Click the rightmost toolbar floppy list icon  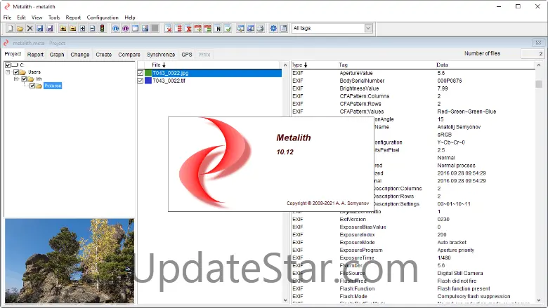283,28
